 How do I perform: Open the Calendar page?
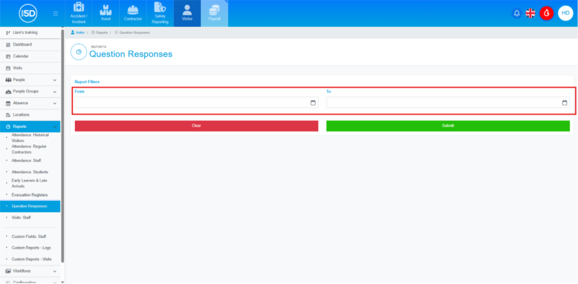click(x=30, y=56)
